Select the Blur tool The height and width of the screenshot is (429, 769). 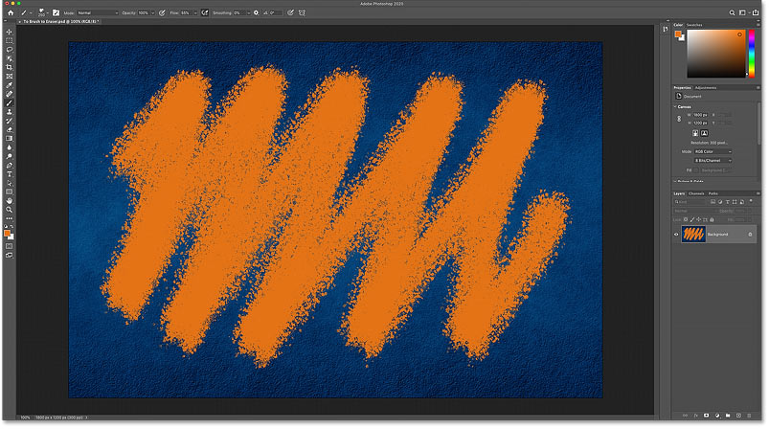(10, 147)
